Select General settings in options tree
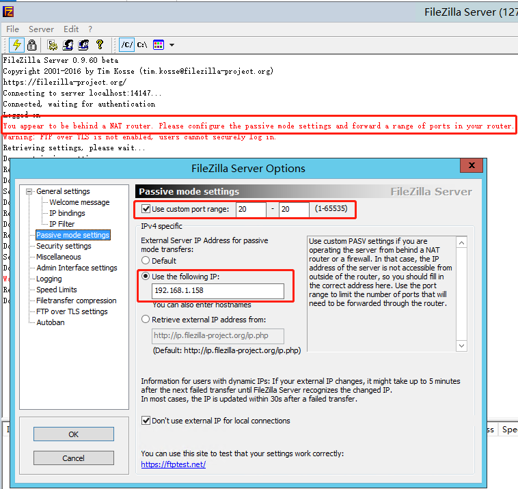Viewport: 518px width, 489px height. [x=63, y=191]
